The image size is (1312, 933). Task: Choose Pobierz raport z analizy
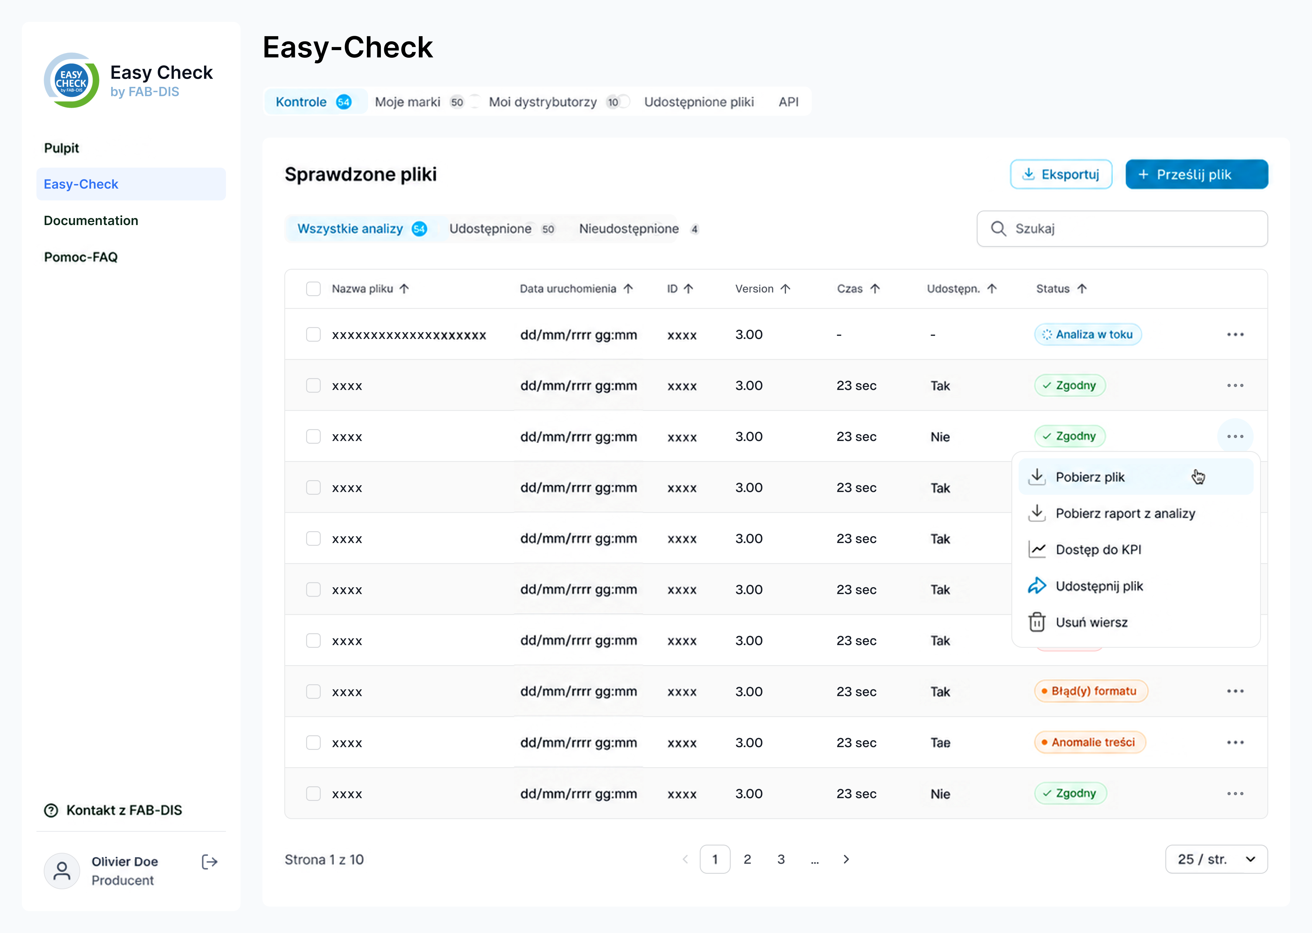point(1136,513)
